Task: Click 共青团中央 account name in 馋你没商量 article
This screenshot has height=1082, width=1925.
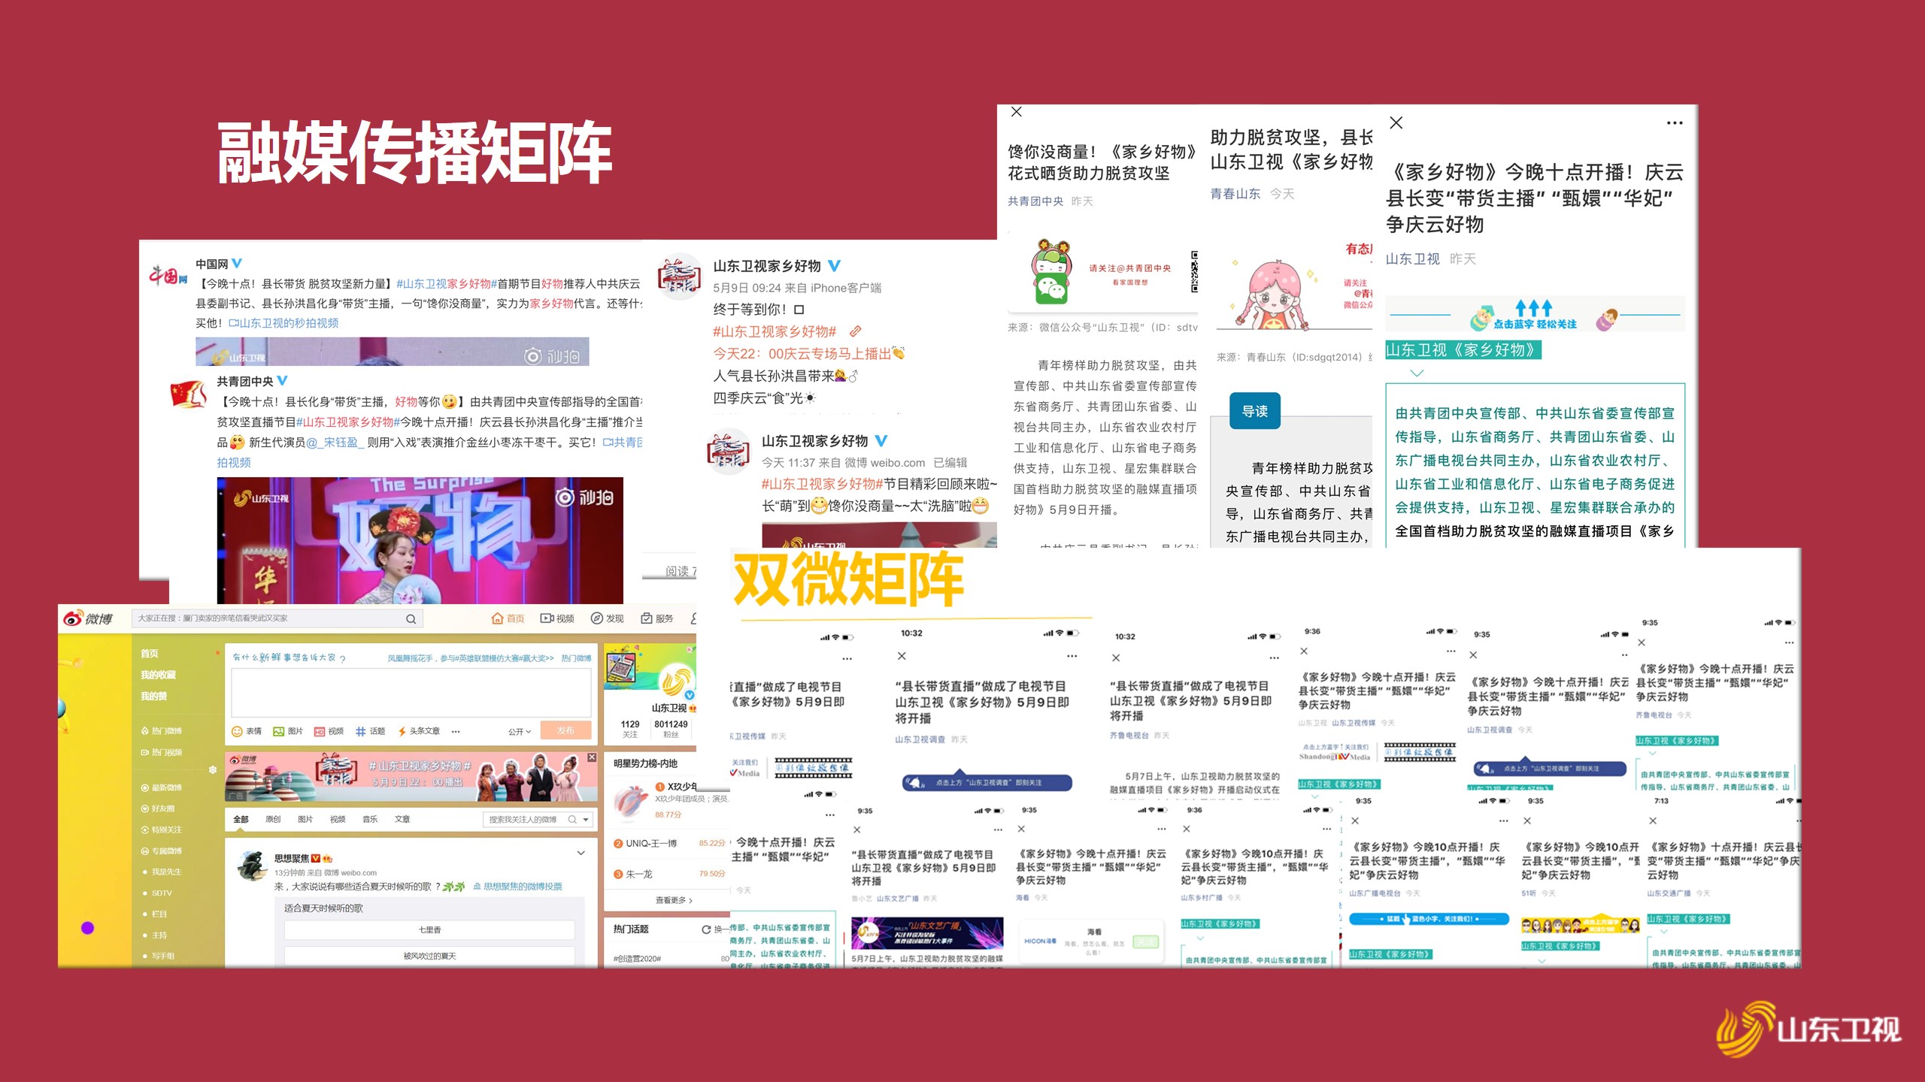Action: click(1035, 201)
